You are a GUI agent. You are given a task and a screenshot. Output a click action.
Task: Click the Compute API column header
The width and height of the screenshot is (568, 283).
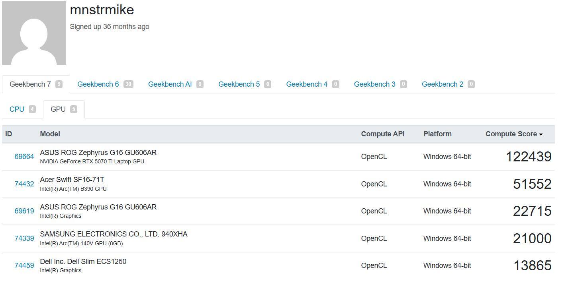[x=383, y=134]
